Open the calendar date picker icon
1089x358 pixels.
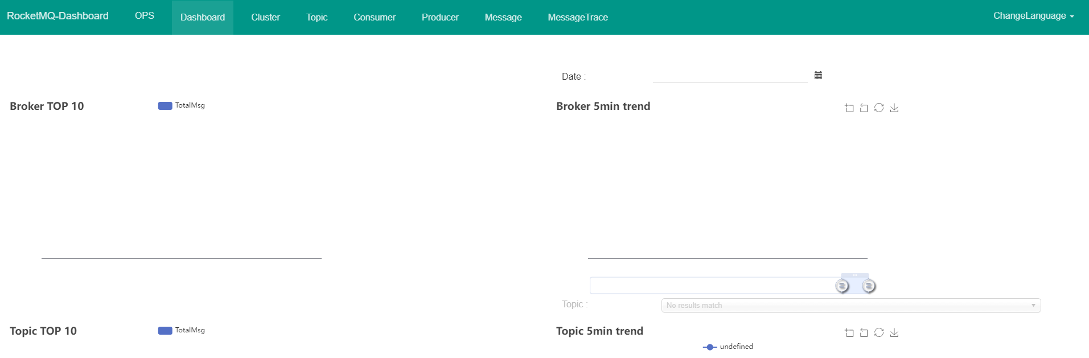(x=818, y=75)
